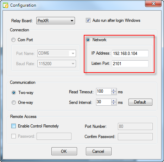Open the Baud Rate 115200 dropdown
This screenshot has width=164, height=162.
coord(57,64)
